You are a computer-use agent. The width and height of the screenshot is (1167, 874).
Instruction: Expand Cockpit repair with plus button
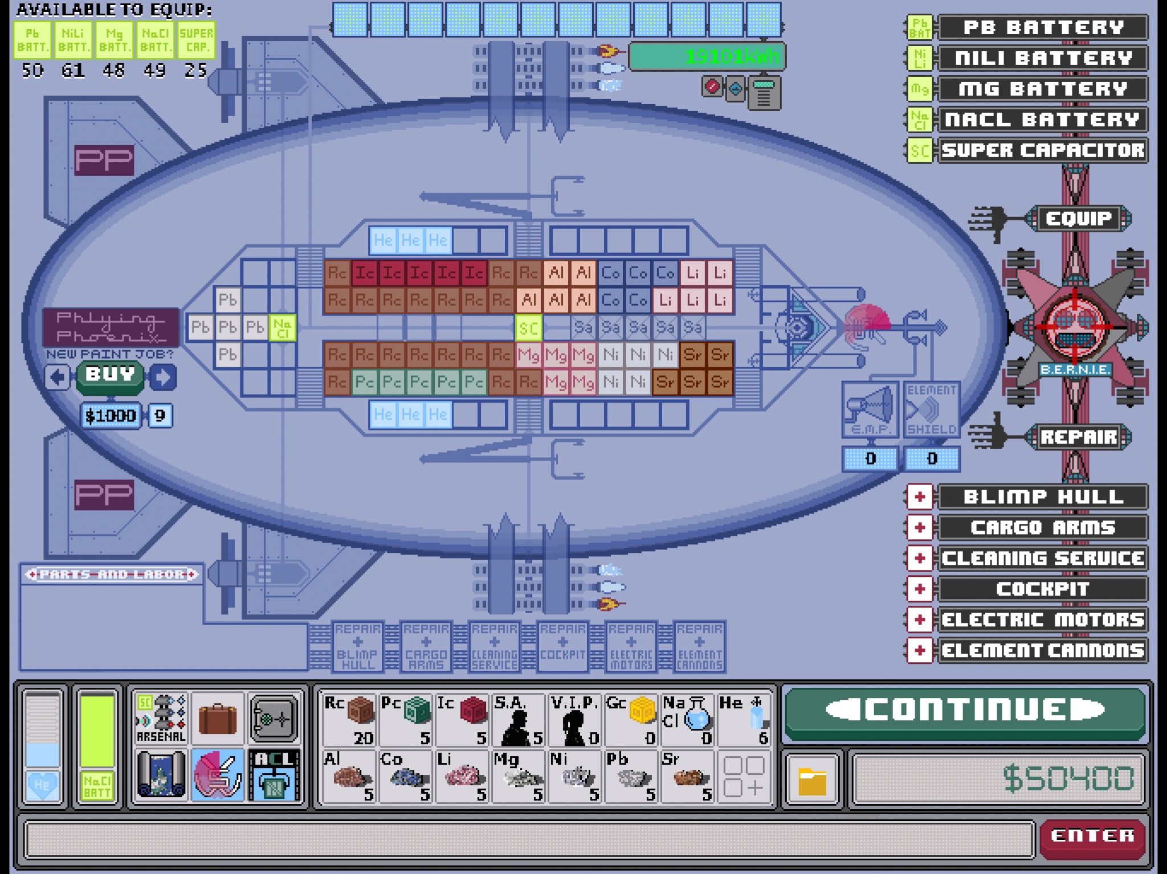pos(920,589)
